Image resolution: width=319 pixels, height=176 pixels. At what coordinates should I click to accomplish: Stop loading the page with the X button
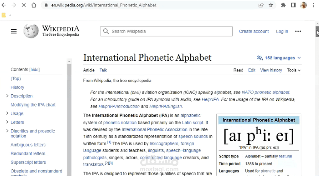pos(23,5)
